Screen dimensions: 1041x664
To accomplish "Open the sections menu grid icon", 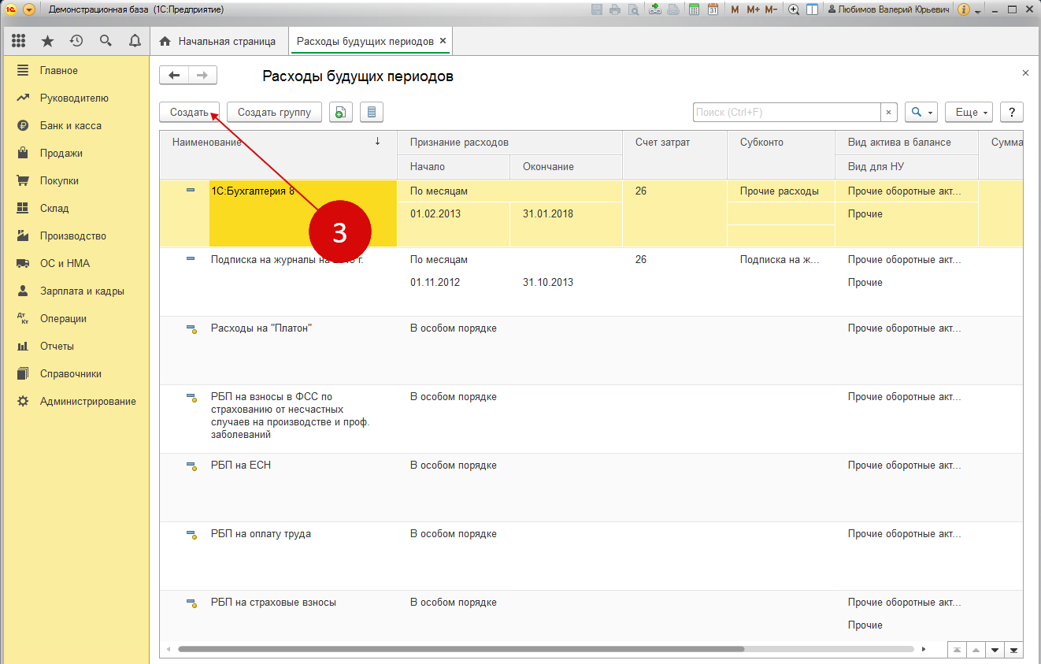I will click(x=19, y=41).
